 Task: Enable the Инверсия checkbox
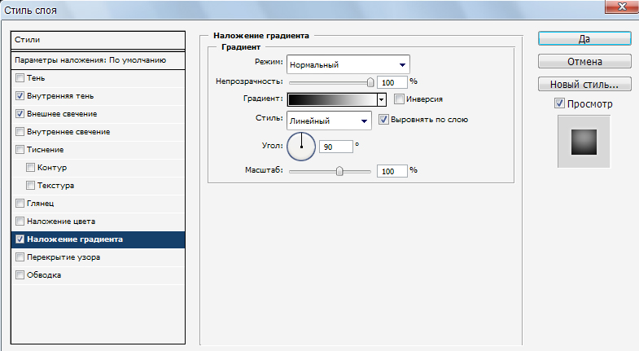tap(399, 99)
